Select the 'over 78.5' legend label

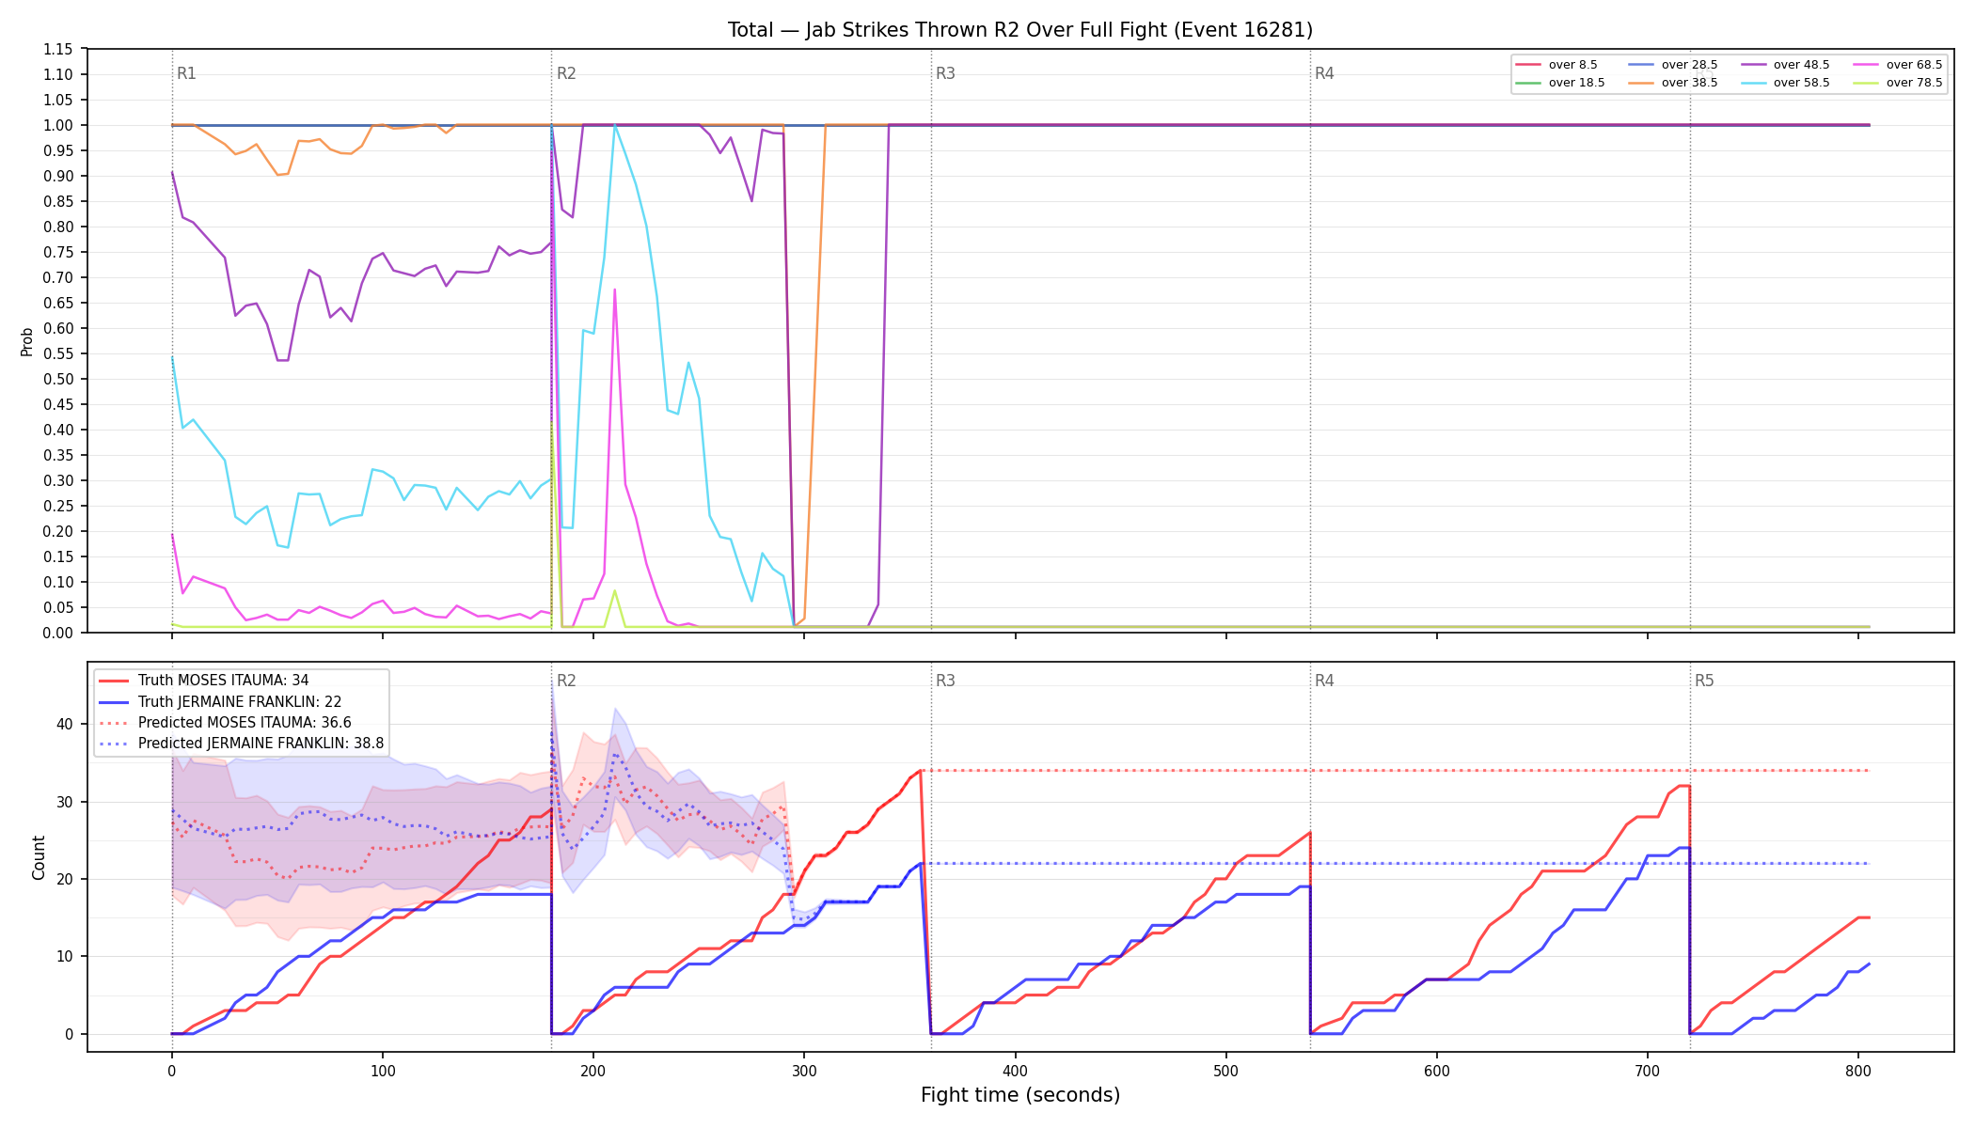coord(1914,83)
